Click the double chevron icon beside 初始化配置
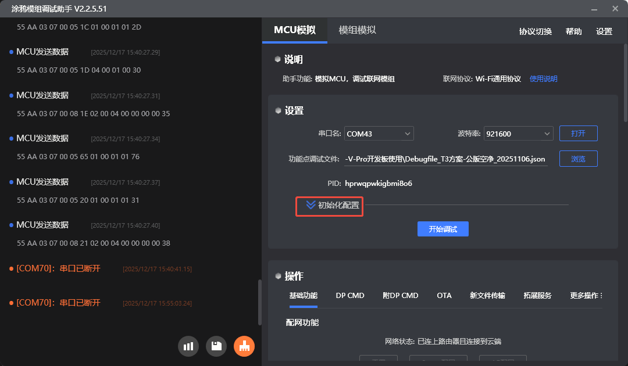This screenshot has height=366, width=628. 311,205
